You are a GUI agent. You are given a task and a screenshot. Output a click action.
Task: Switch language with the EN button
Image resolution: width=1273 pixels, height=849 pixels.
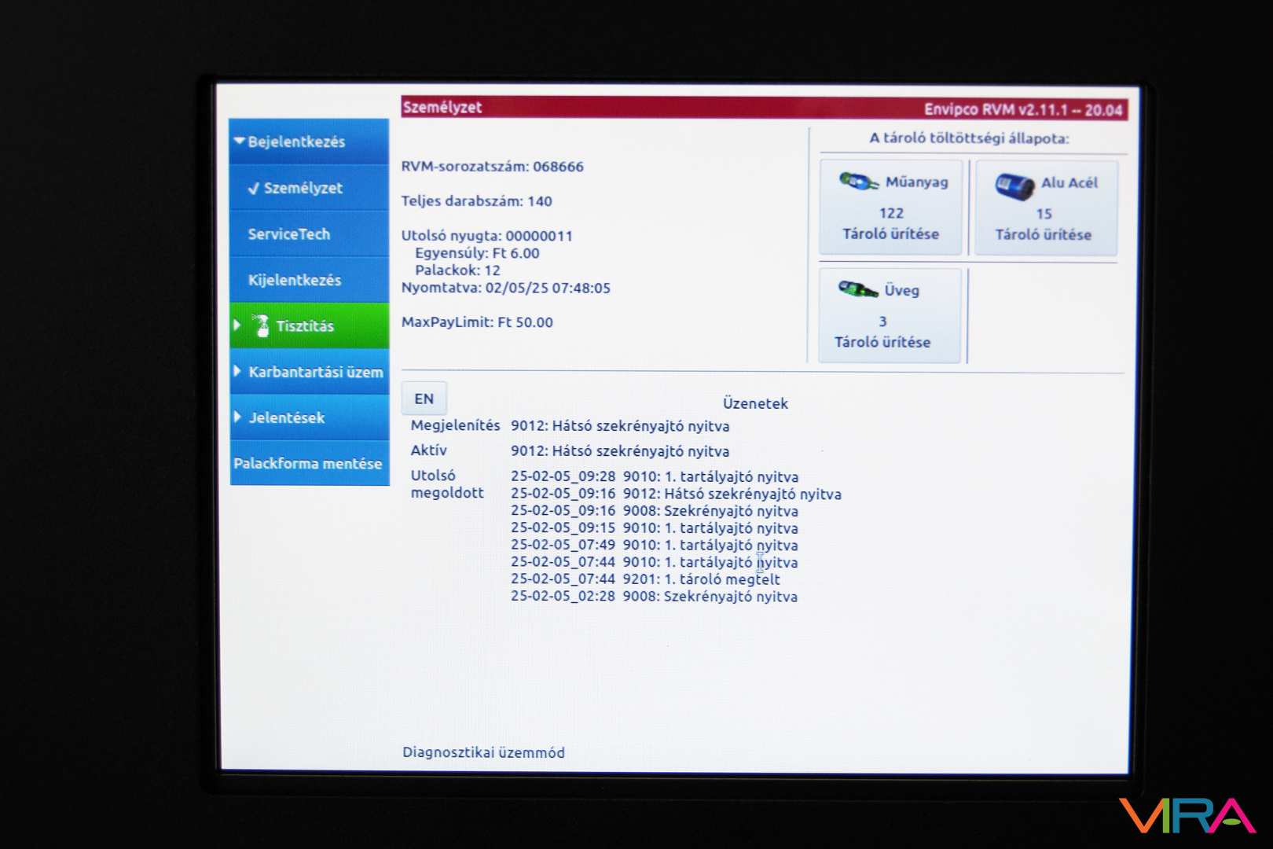[x=424, y=399]
